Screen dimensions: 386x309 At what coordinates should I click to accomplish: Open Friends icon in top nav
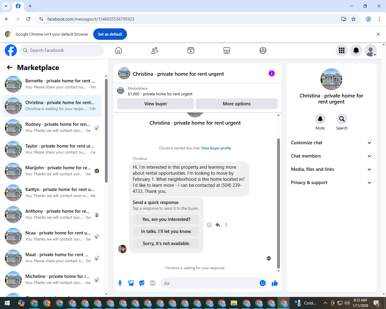pos(155,50)
